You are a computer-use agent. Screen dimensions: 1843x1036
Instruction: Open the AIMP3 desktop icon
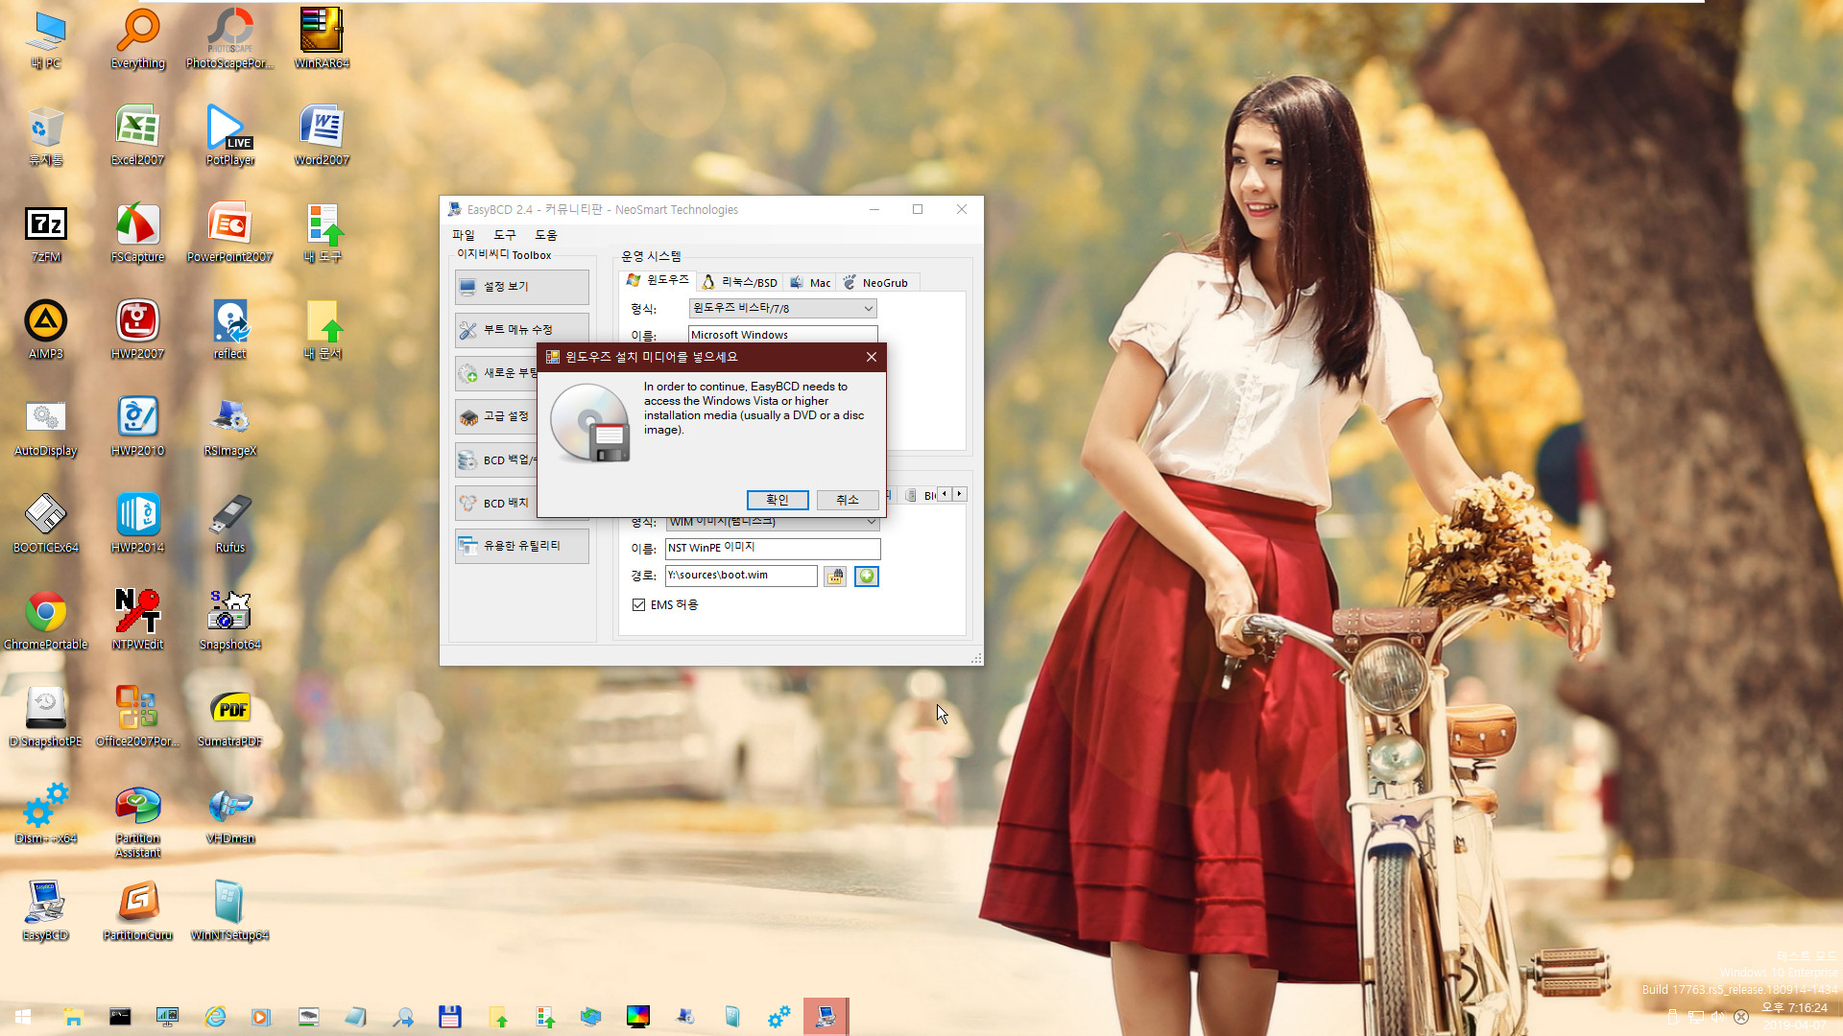click(46, 330)
